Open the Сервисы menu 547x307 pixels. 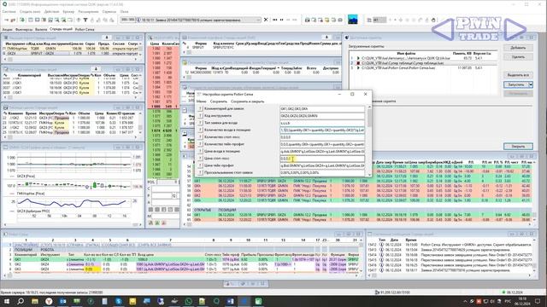109,11
